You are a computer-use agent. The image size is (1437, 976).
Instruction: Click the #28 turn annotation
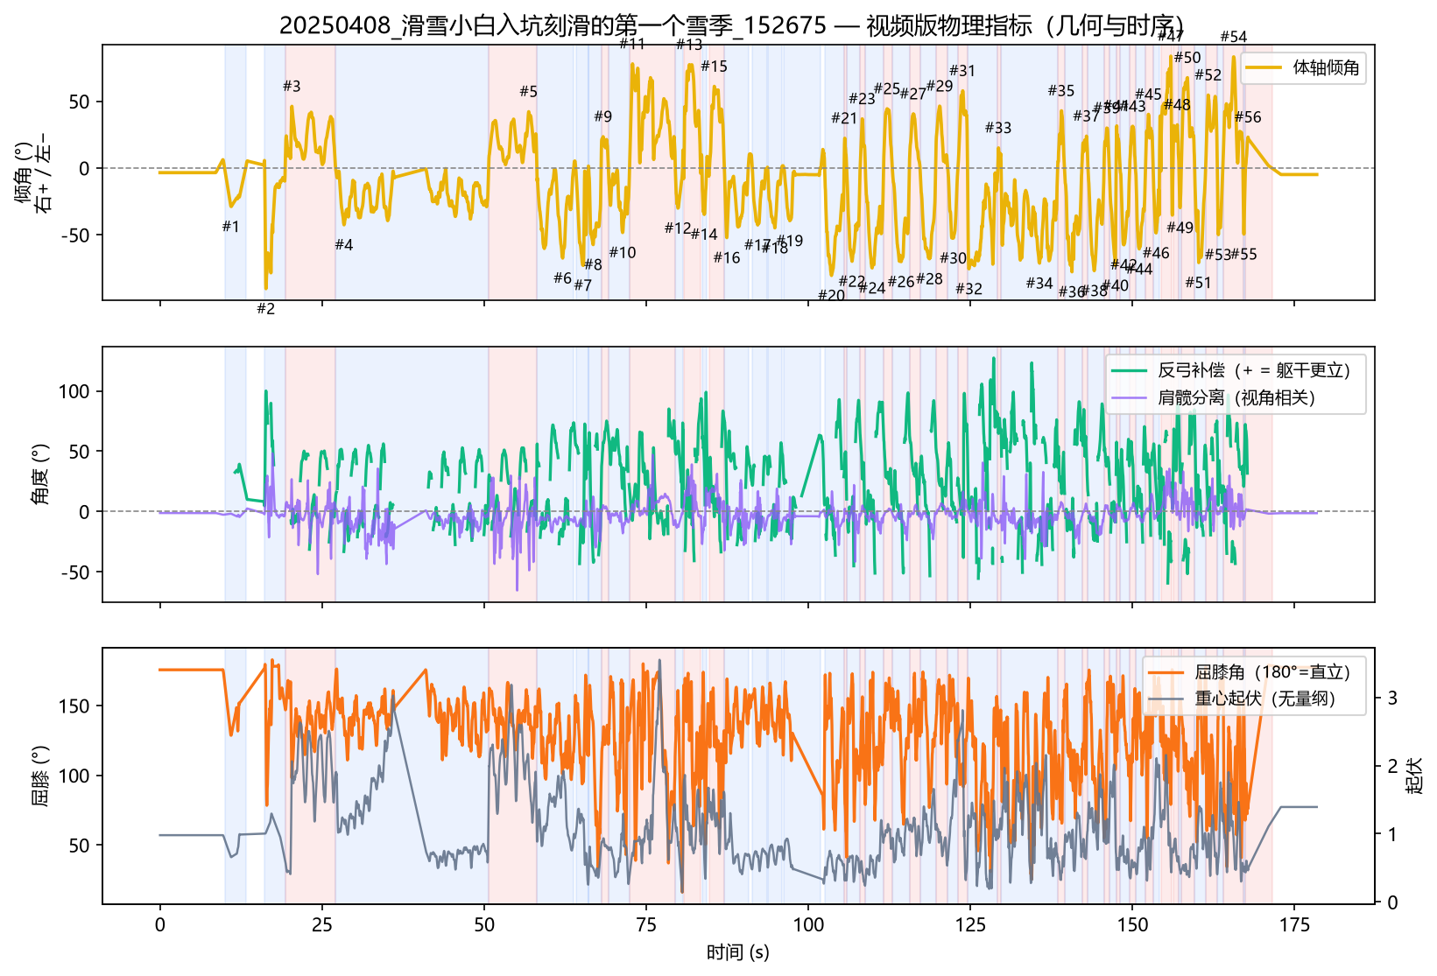coord(930,279)
